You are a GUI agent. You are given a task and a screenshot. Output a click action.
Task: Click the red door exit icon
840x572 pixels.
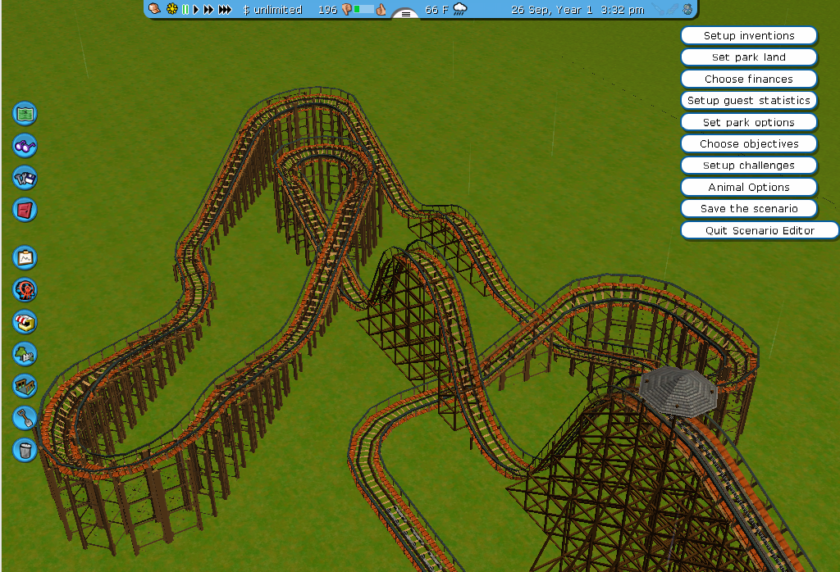[25, 210]
